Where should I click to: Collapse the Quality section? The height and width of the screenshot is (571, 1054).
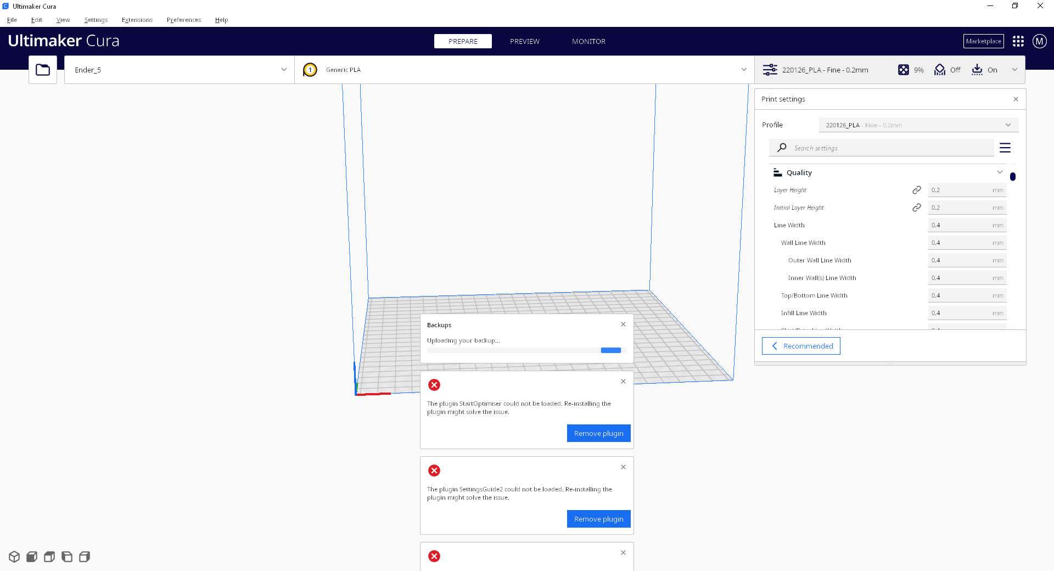[1000, 172]
